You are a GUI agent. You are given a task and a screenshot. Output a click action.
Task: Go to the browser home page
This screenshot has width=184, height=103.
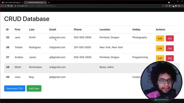(11, 6)
